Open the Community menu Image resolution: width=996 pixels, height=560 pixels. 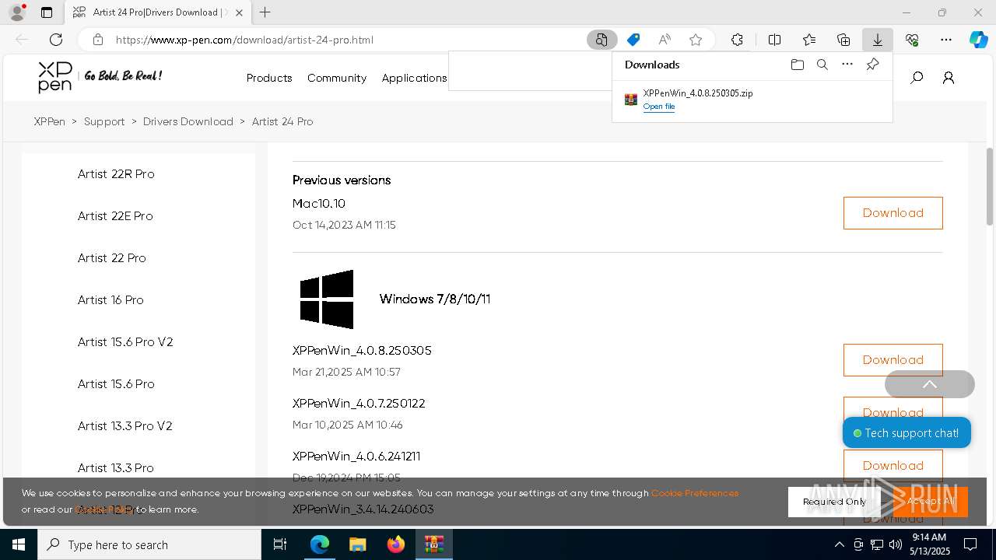point(337,78)
